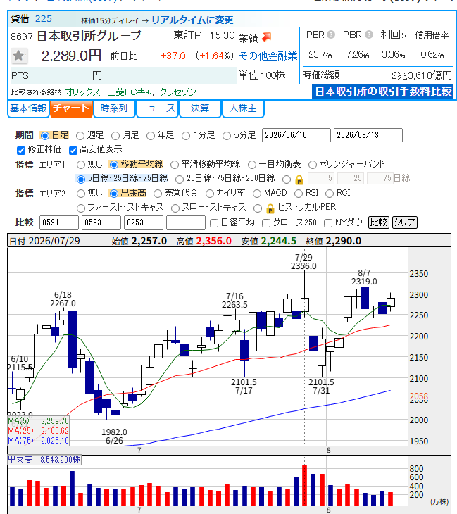Choose the 年足 period option
The width and height of the screenshot is (457, 514).
pyautogui.click(x=151, y=136)
